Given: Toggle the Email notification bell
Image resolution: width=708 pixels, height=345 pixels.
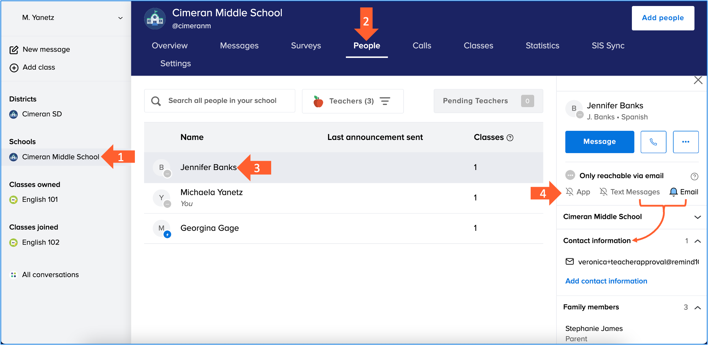Looking at the screenshot, I should point(673,192).
